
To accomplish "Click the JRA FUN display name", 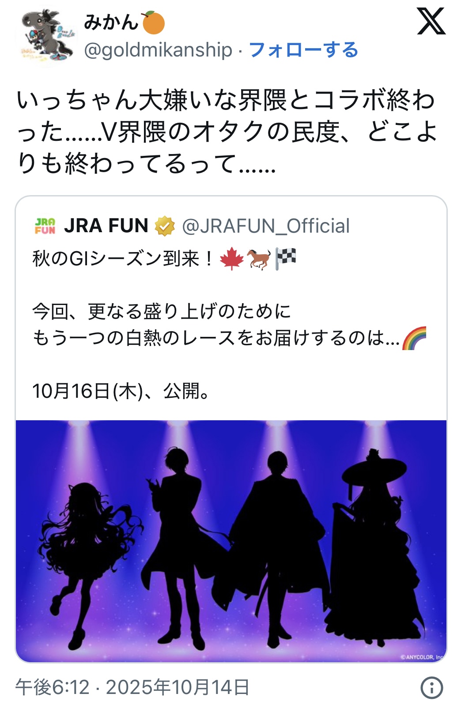I will [x=106, y=226].
